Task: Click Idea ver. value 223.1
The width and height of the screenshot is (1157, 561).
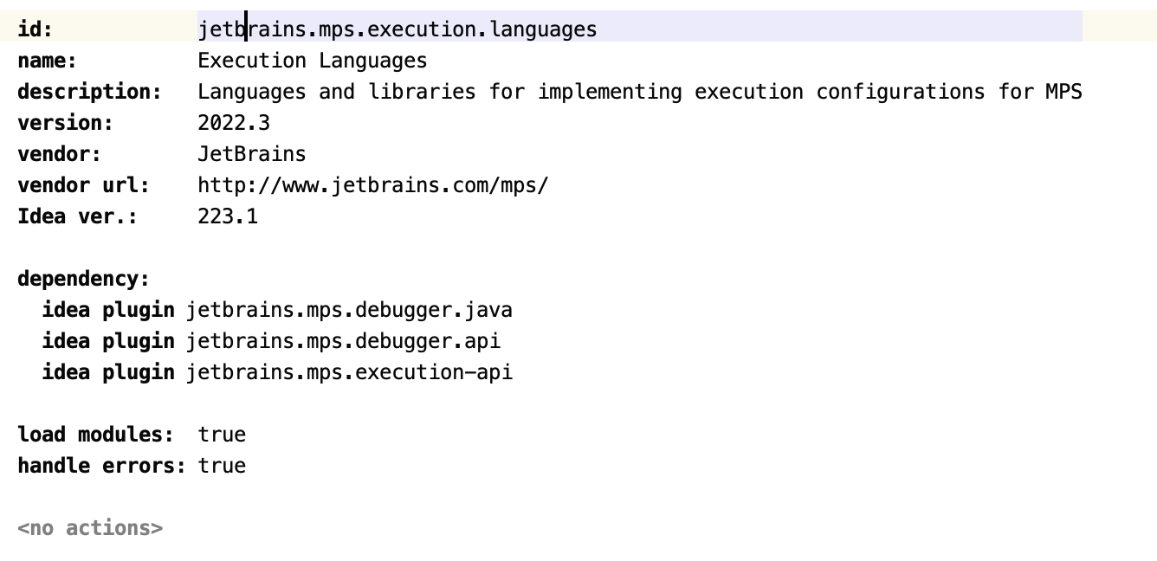Action: (228, 216)
